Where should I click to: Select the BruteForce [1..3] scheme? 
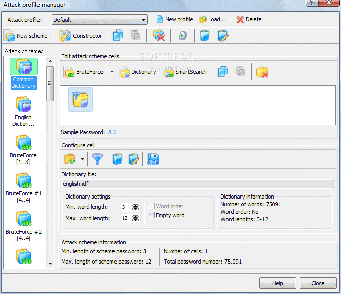point(23,150)
